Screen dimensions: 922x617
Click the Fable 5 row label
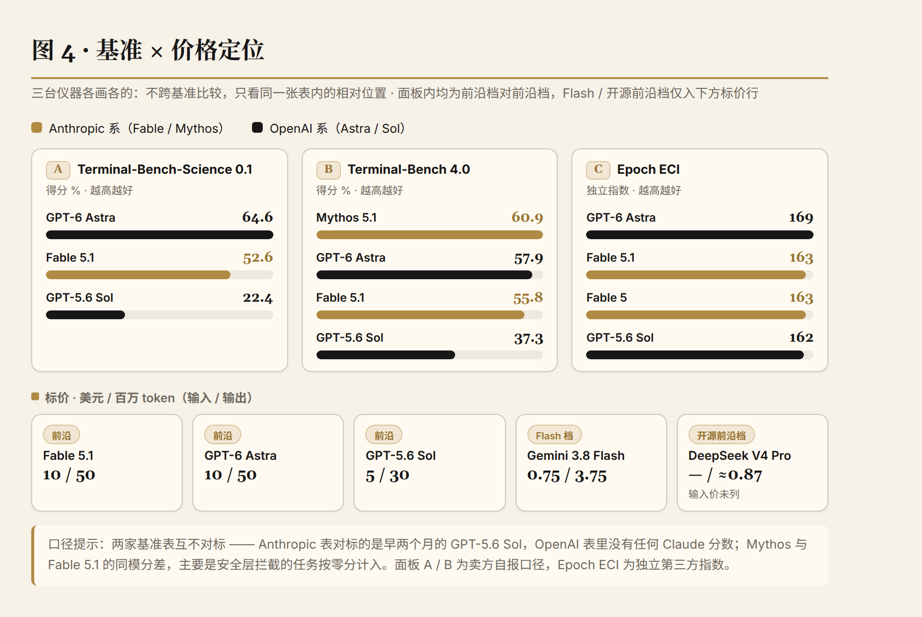(607, 297)
